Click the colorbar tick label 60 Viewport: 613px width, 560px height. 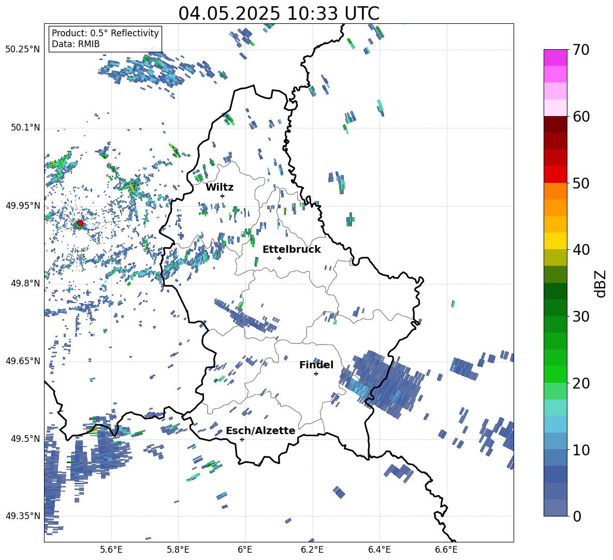pos(581,117)
